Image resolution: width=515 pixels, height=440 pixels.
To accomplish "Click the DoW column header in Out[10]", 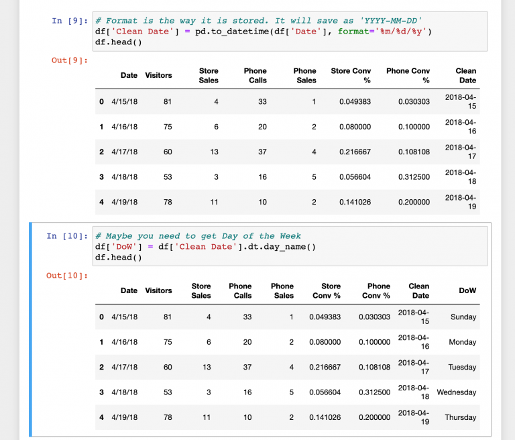I will coord(467,290).
